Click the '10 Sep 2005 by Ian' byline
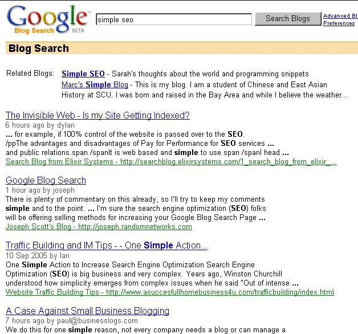The width and height of the screenshot is (358, 334). coord(37,255)
